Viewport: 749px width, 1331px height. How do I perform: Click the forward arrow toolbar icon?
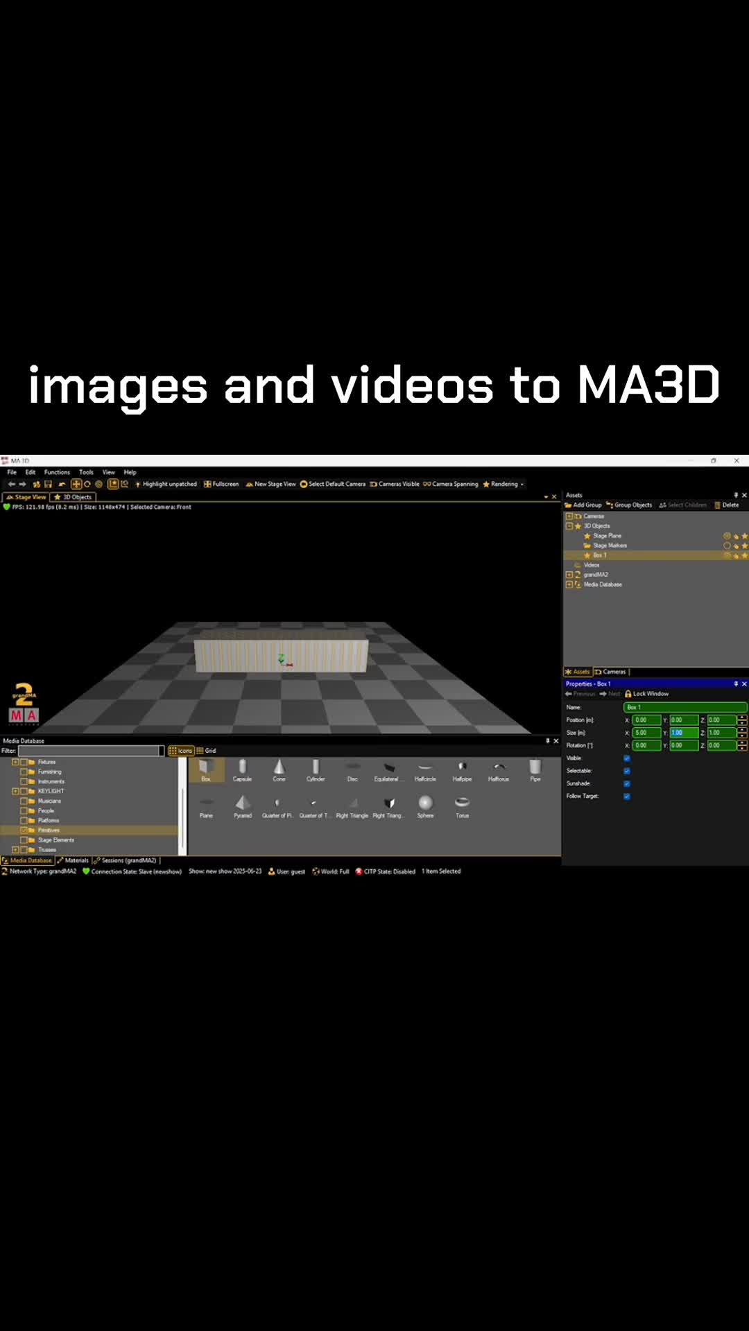pyautogui.click(x=22, y=484)
